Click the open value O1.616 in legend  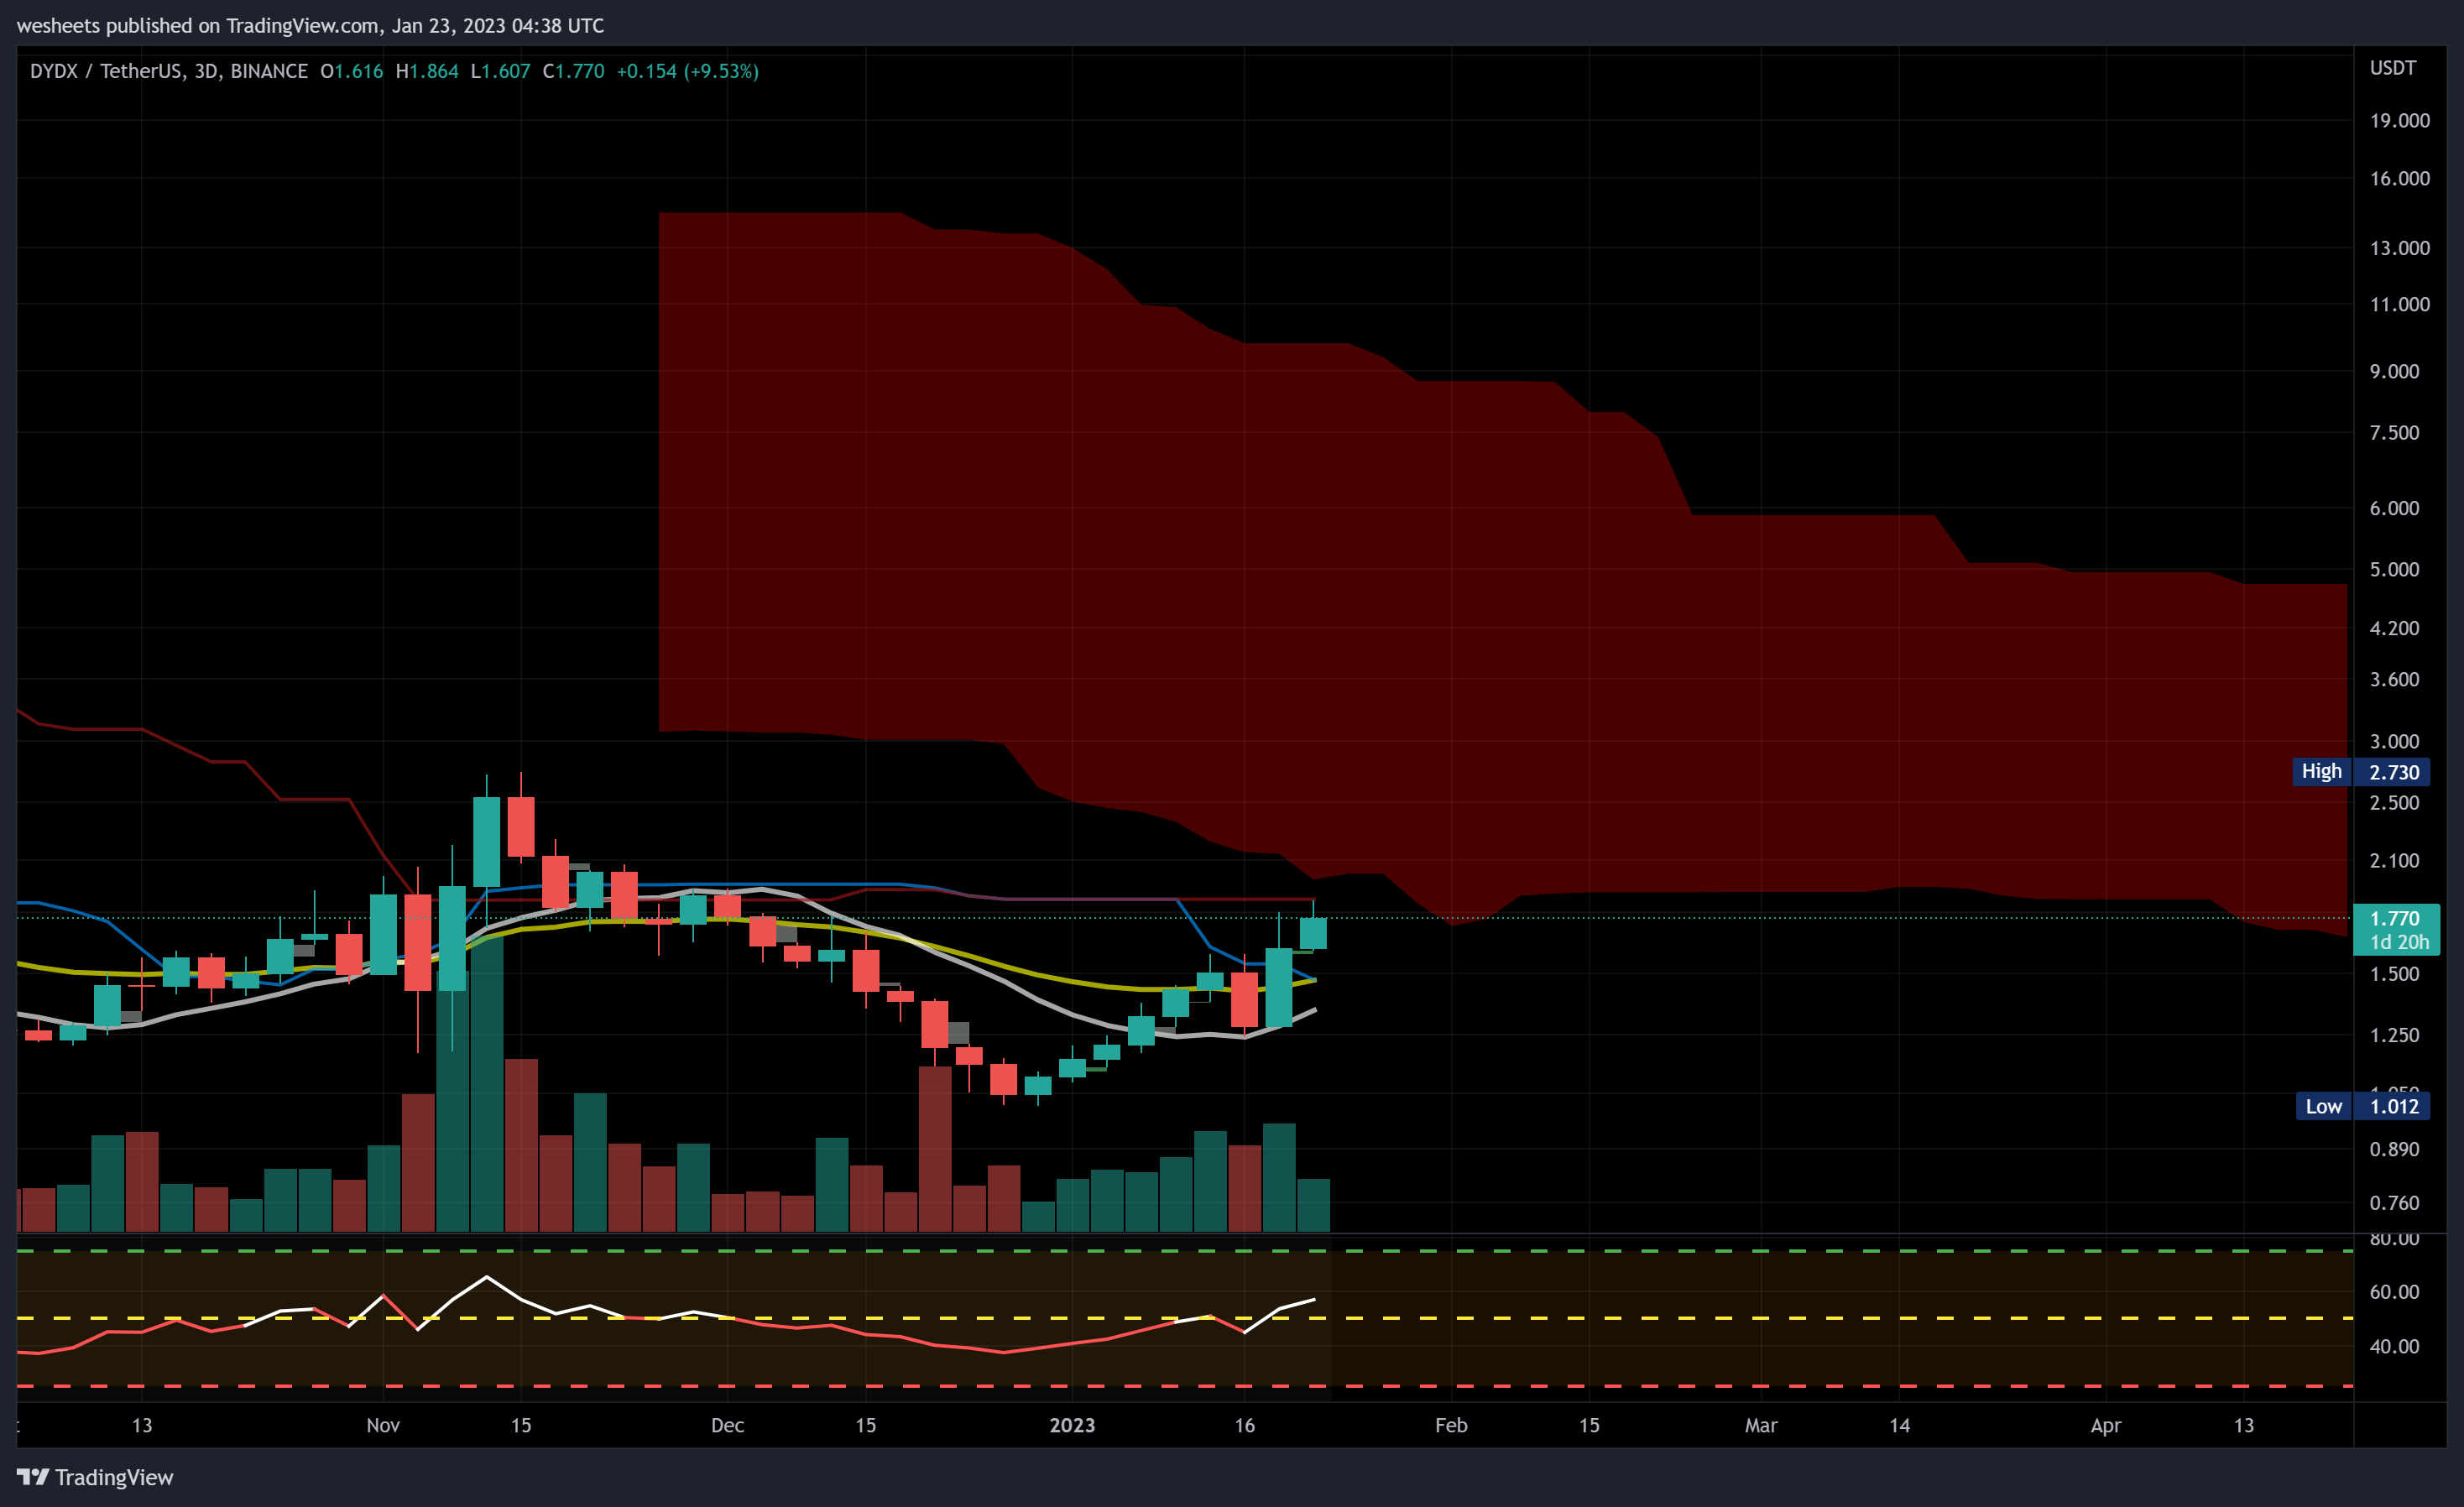351,71
